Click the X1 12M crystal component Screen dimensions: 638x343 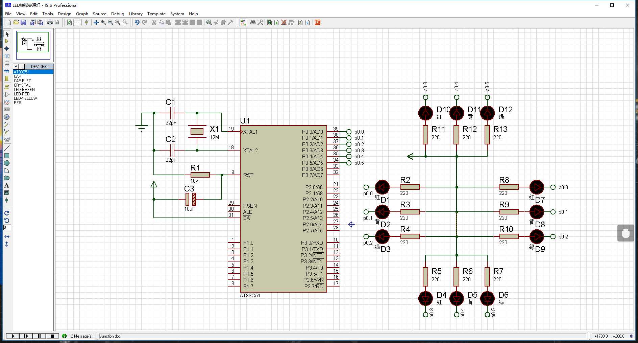click(x=197, y=132)
